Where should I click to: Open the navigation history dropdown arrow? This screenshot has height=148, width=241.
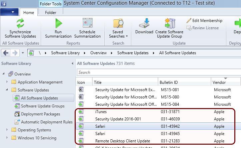tap(23, 53)
